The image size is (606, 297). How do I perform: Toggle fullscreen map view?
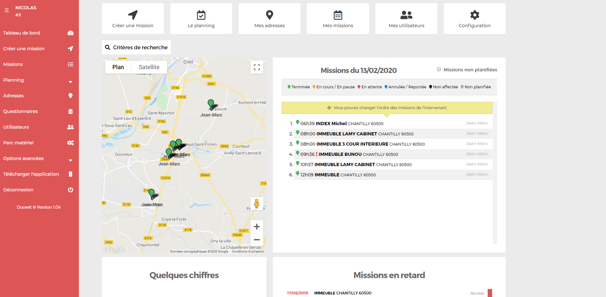tap(257, 67)
